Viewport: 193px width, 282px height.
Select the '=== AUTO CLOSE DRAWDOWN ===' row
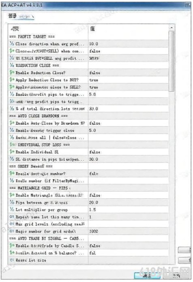(x=88, y=116)
